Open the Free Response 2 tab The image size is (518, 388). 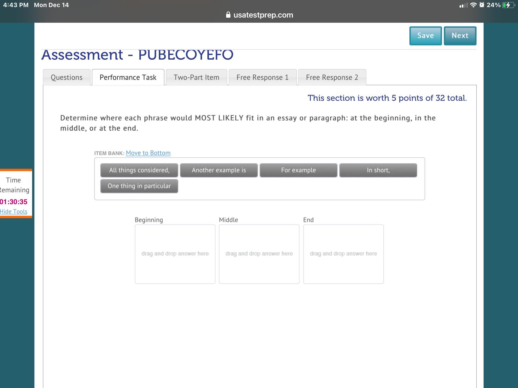click(x=332, y=77)
